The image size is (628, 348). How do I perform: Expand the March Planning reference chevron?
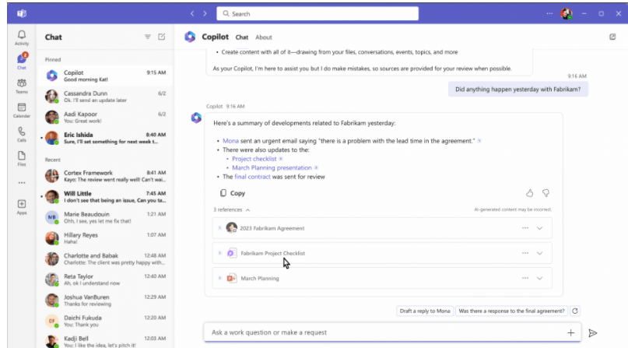point(539,278)
